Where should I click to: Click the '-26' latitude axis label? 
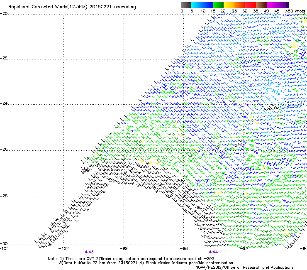coord(4,150)
